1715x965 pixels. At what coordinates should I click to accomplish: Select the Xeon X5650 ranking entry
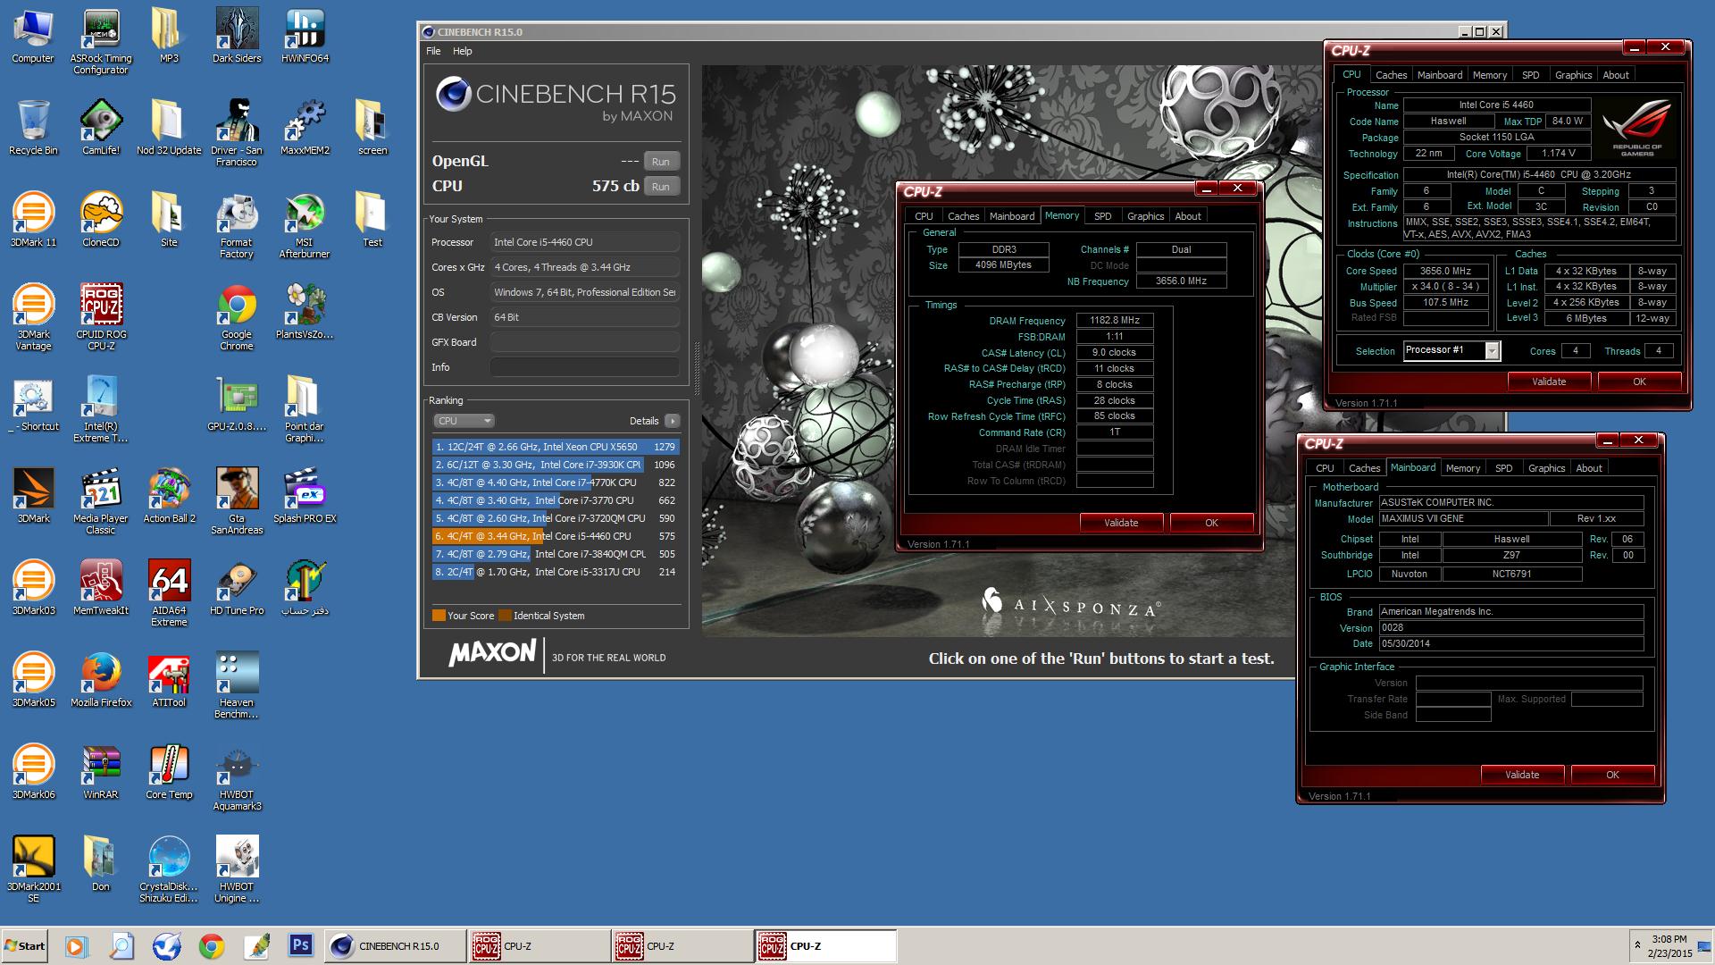[x=556, y=447]
